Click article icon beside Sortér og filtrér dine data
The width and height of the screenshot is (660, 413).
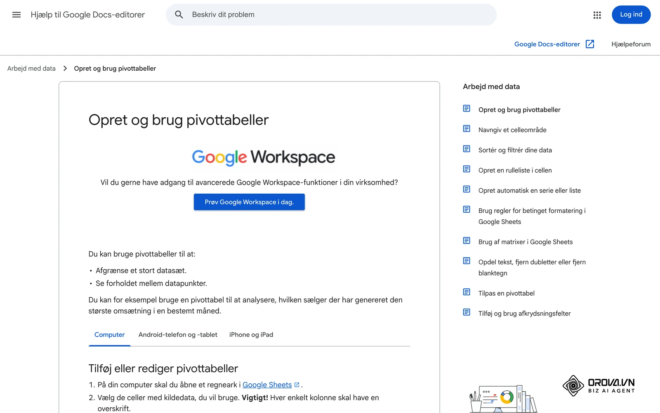pyautogui.click(x=467, y=149)
